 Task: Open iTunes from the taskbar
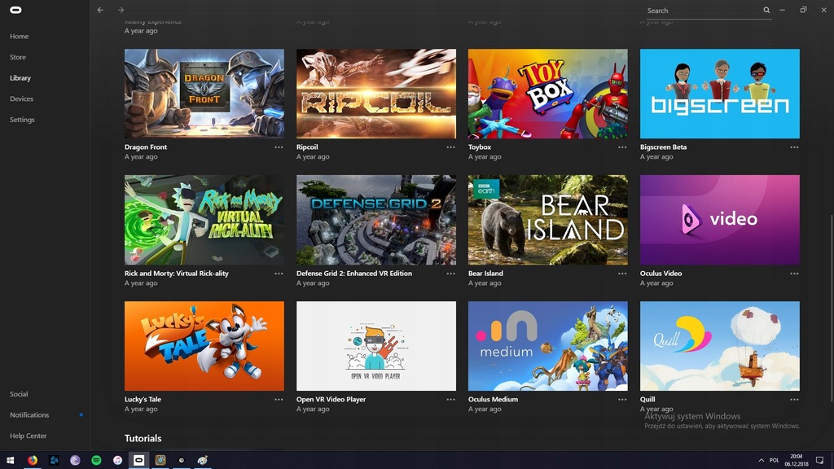pos(117,461)
